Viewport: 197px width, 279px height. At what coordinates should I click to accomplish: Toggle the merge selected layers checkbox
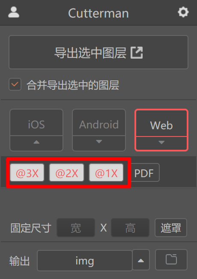pyautogui.click(x=15, y=84)
